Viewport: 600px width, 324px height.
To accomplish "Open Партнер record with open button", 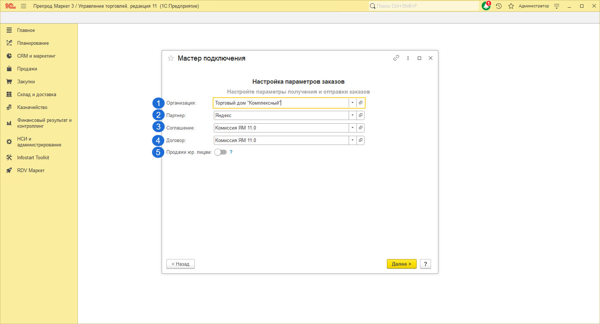I will tap(360, 115).
